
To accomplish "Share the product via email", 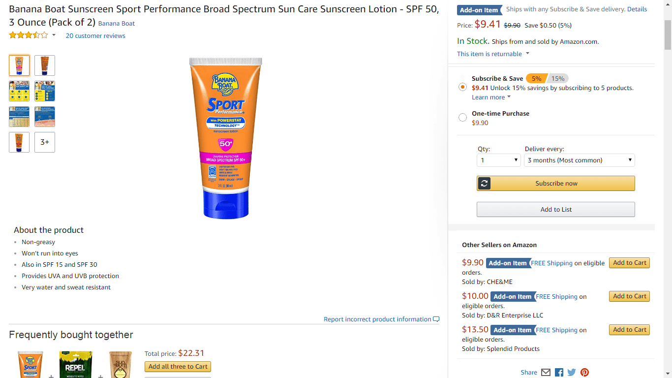I will pyautogui.click(x=546, y=373).
